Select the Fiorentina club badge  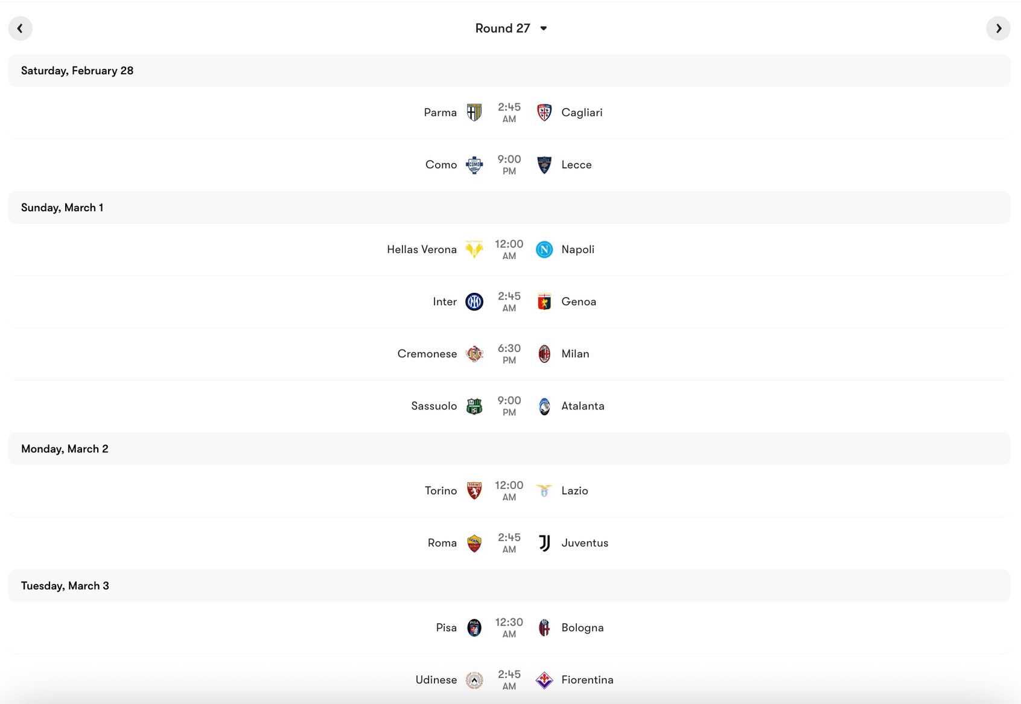pyautogui.click(x=544, y=679)
